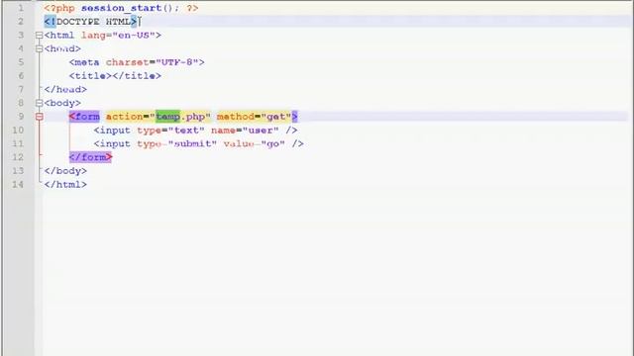
Task: Click line number 14 in the margin
Action: pyautogui.click(x=18, y=185)
